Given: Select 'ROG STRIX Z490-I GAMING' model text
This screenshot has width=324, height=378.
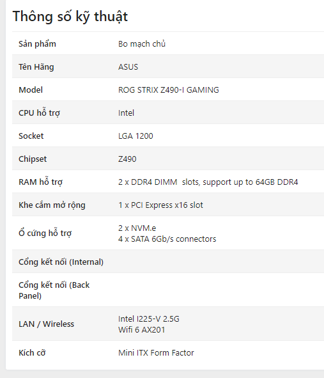Looking at the screenshot, I should pos(169,90).
